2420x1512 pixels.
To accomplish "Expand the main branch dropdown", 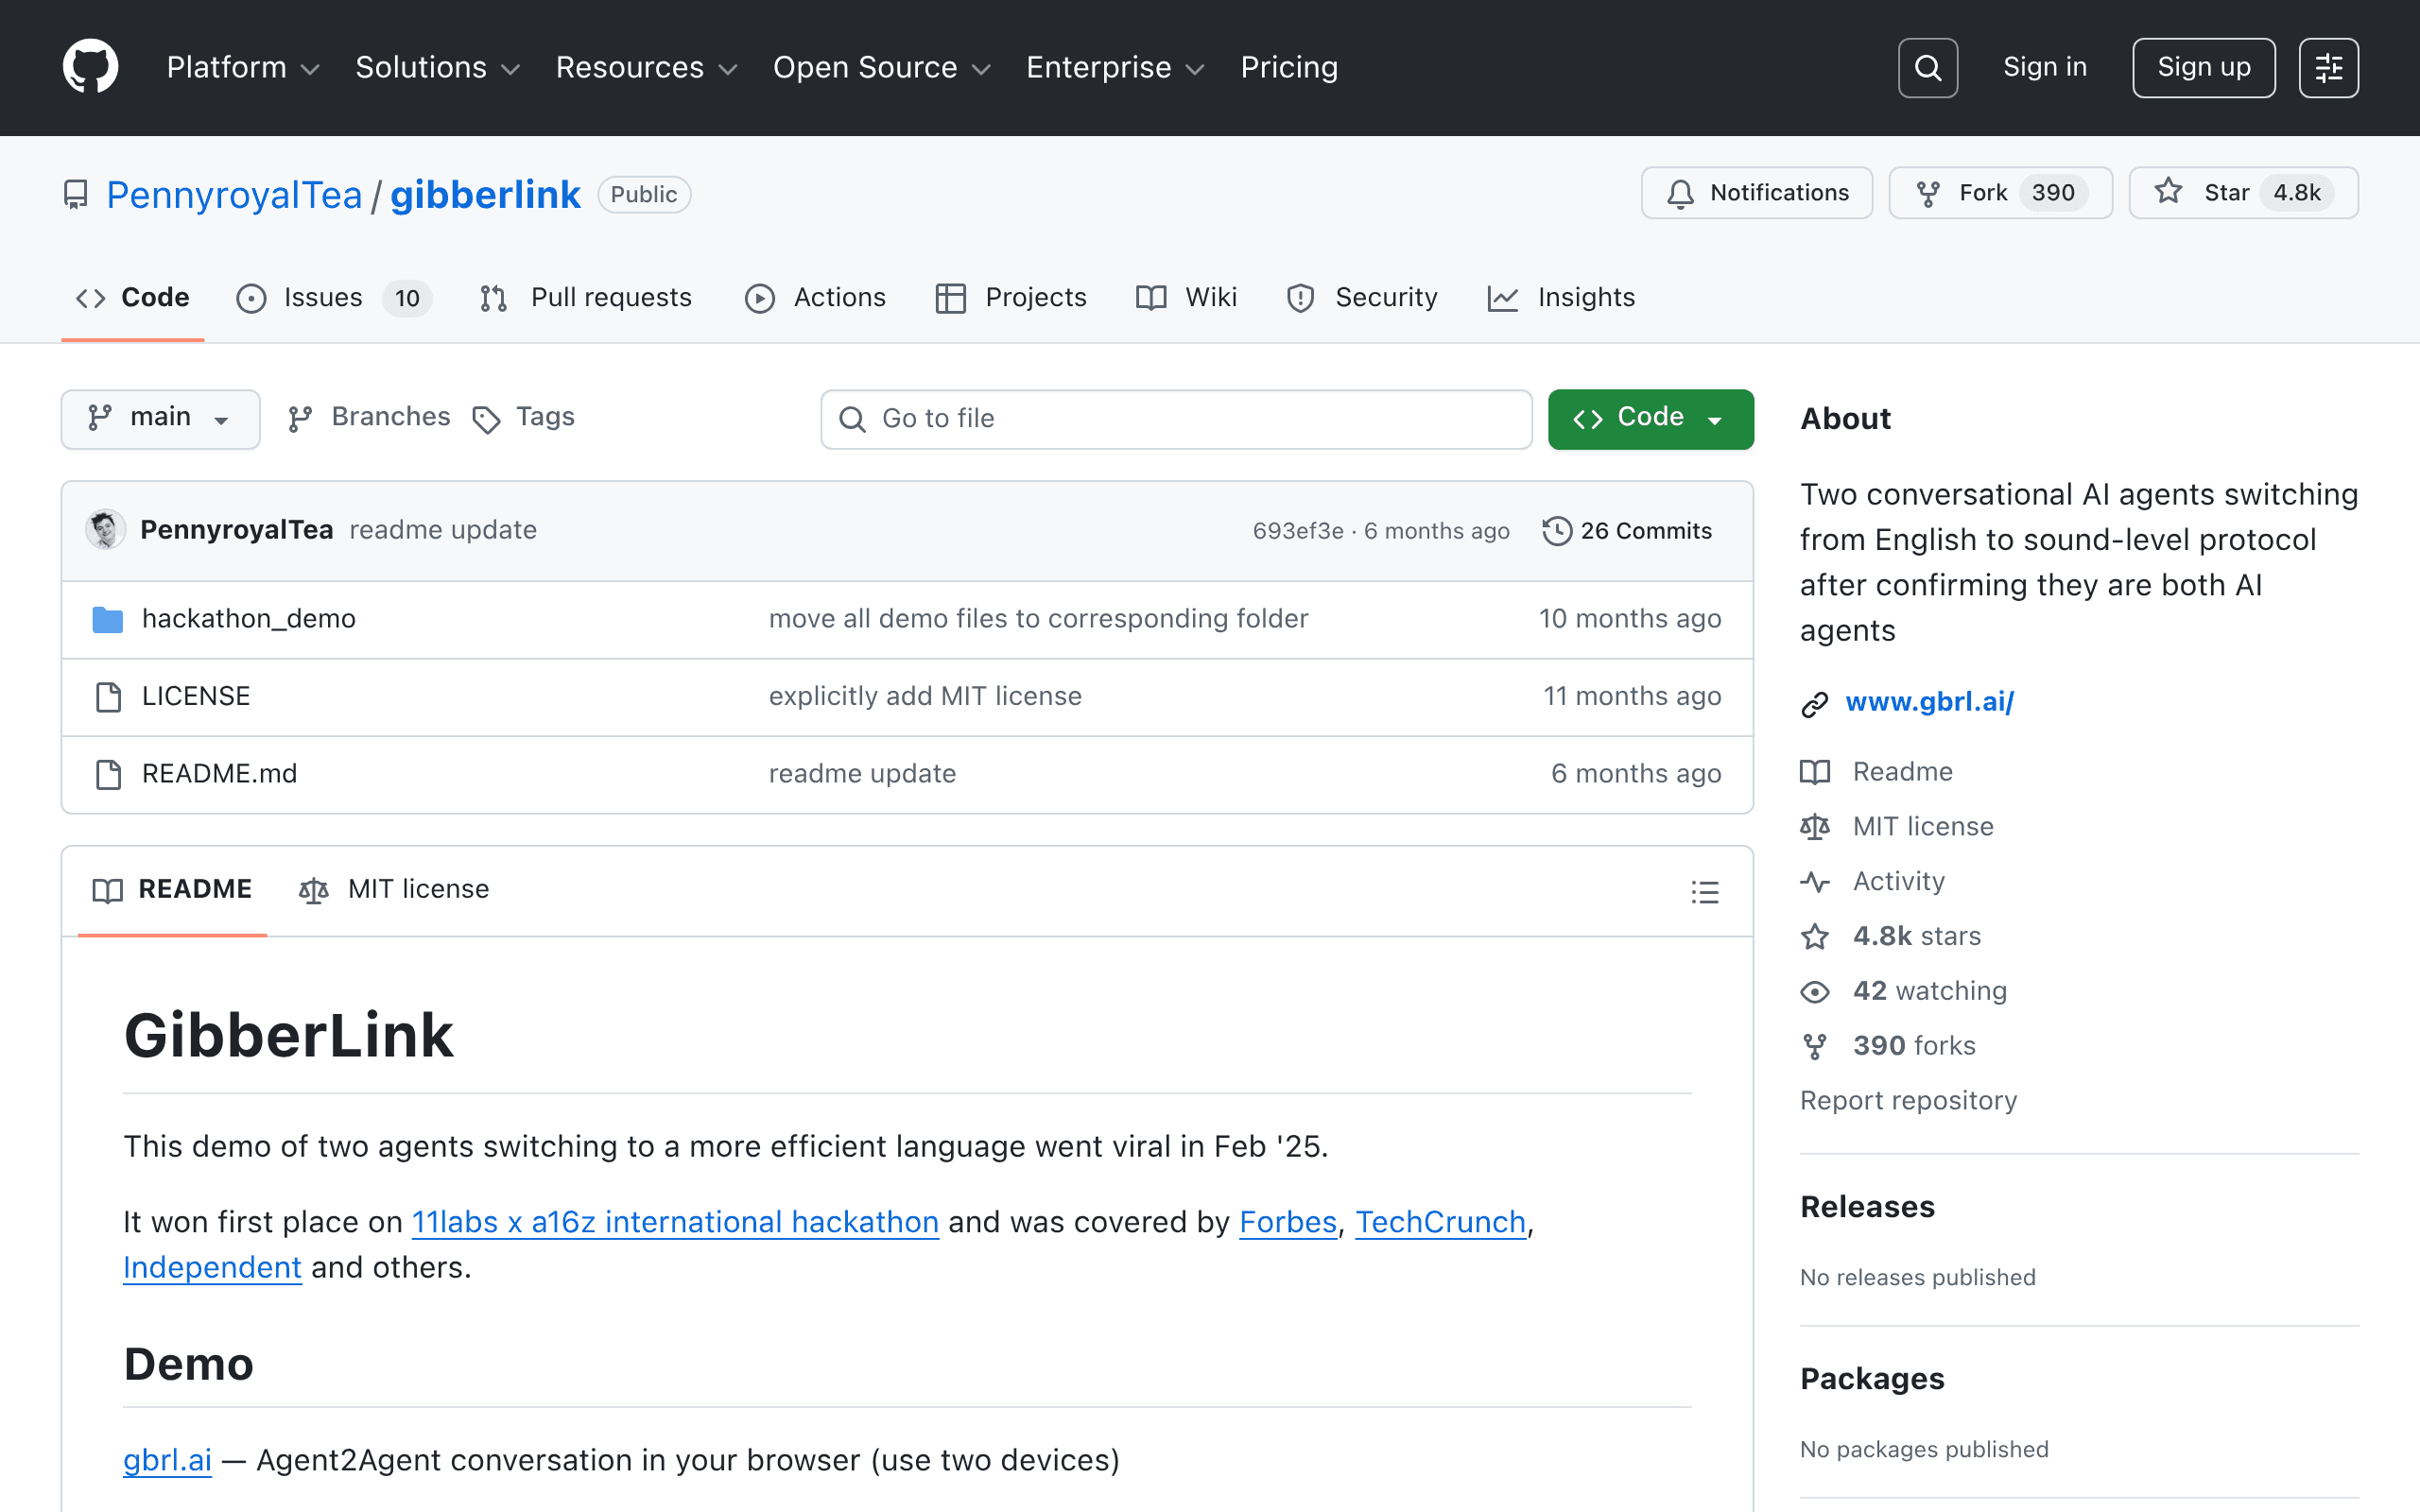I will 160,418.
